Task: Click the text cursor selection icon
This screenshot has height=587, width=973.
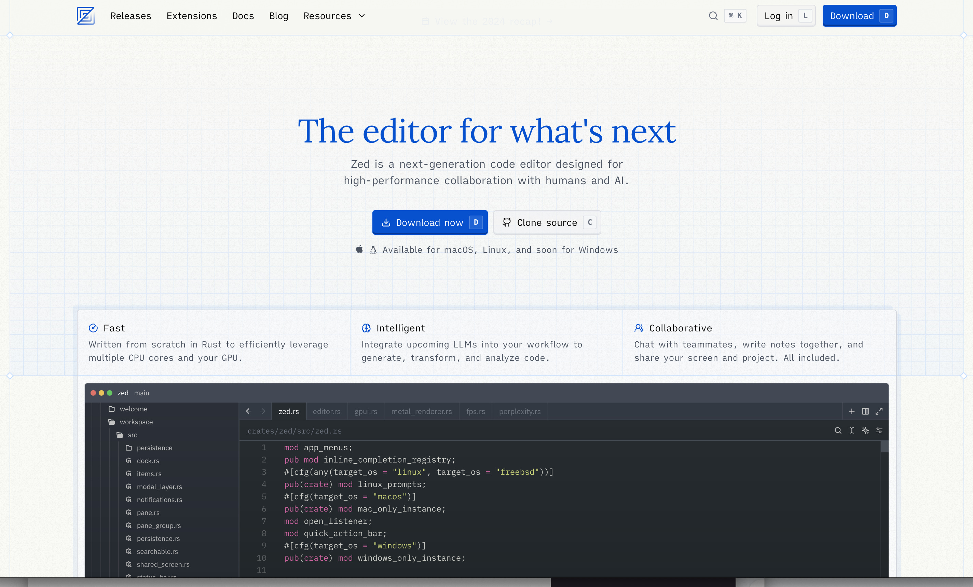Action: pos(852,431)
